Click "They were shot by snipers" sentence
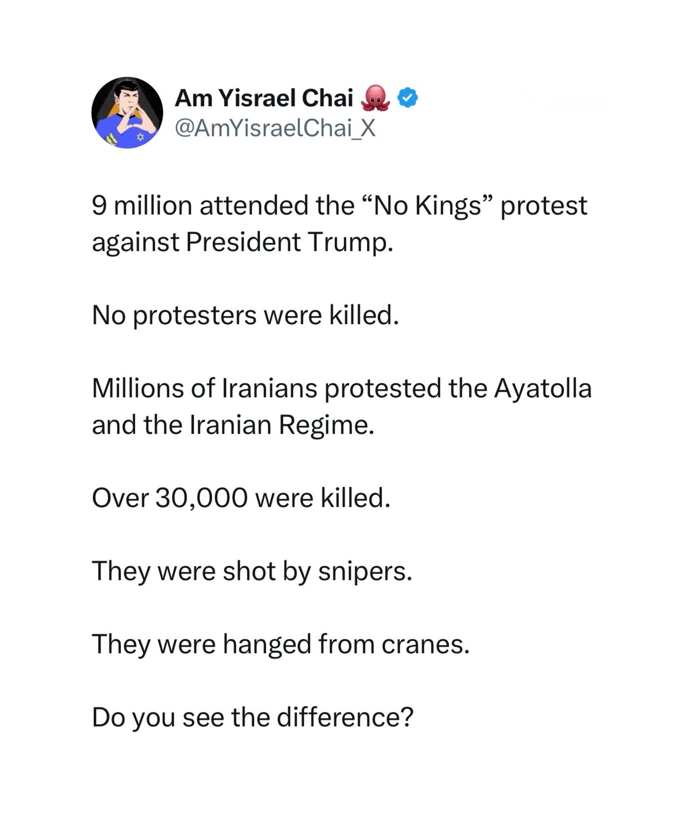Viewport: 700px width, 827px height. 252,571
